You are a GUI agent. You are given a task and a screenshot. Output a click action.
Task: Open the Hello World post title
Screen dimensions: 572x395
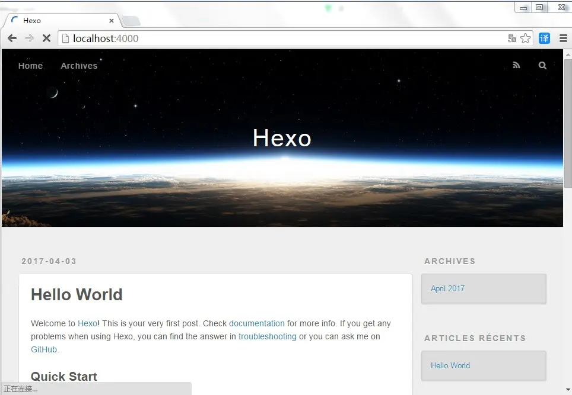click(x=77, y=294)
